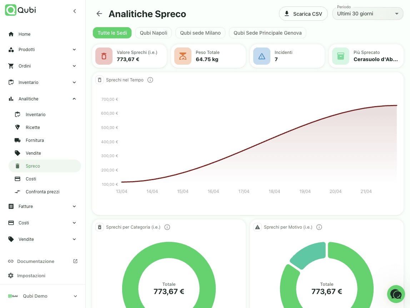
Task: Collapse the sidebar with the chevron
Action: click(x=75, y=11)
